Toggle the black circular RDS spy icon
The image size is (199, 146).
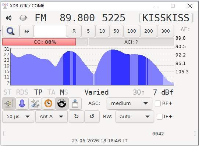62,103
